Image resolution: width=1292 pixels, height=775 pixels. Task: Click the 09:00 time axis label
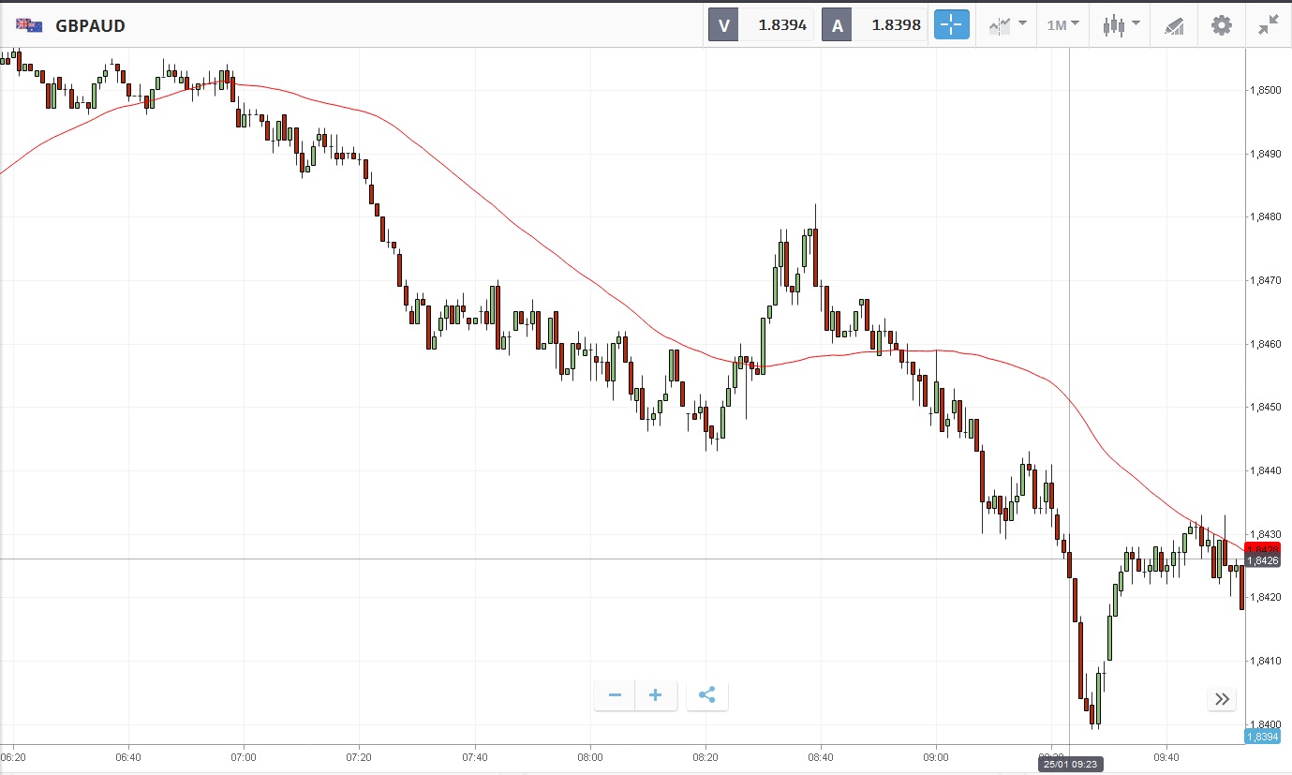936,756
